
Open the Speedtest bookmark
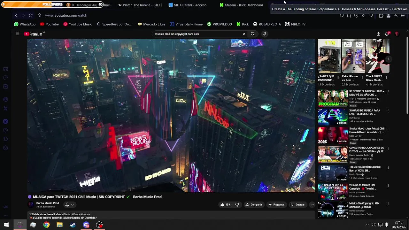tap(114, 24)
